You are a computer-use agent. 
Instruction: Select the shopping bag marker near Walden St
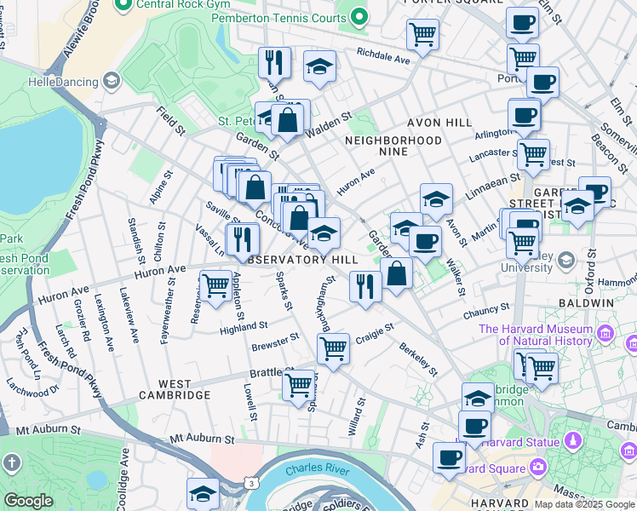pos(289,120)
